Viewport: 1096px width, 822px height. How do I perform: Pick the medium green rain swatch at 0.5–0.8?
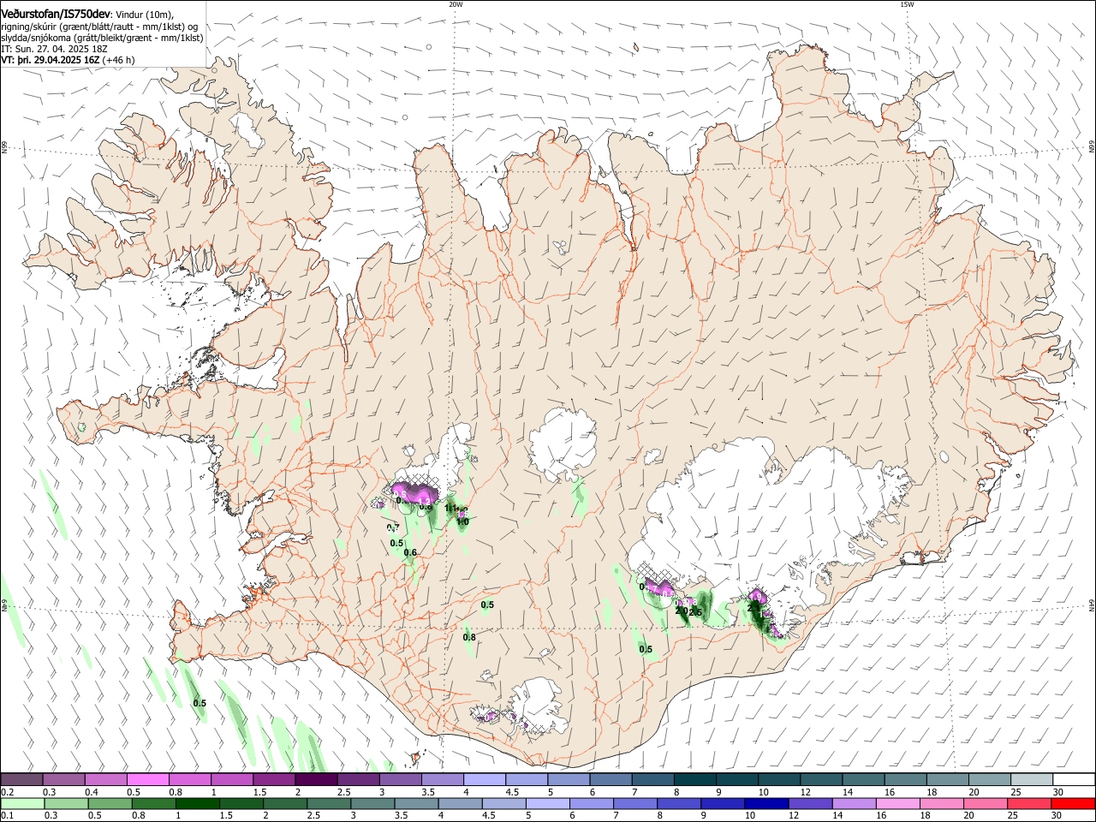[x=110, y=804]
